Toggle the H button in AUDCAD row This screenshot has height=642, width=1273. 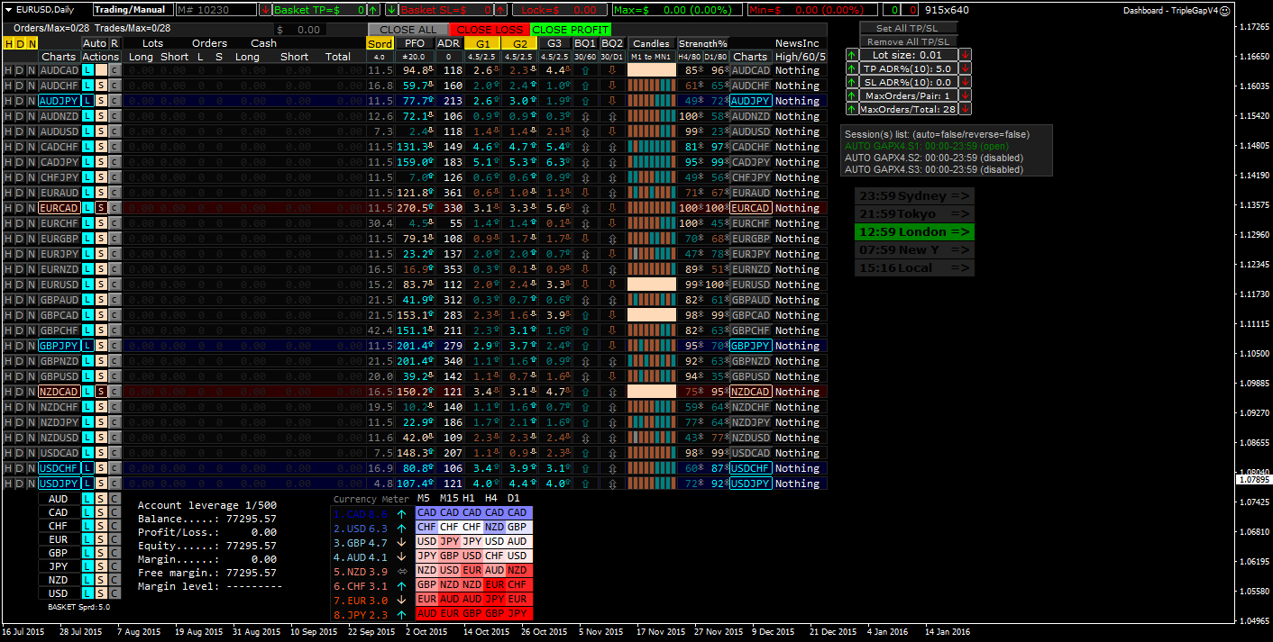pyautogui.click(x=8, y=70)
